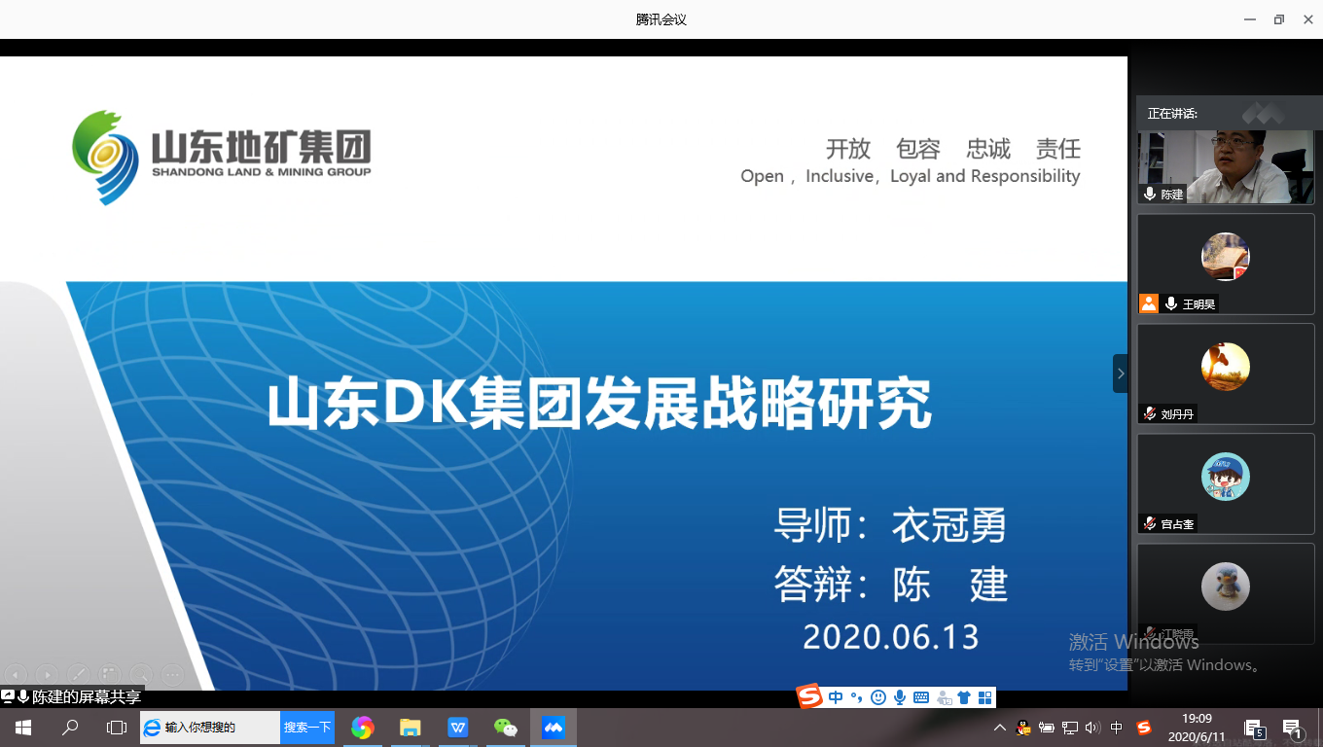The height and width of the screenshot is (747, 1323).
Task: Click 刘丹丹's muted microphone icon
Action: pos(1150,413)
